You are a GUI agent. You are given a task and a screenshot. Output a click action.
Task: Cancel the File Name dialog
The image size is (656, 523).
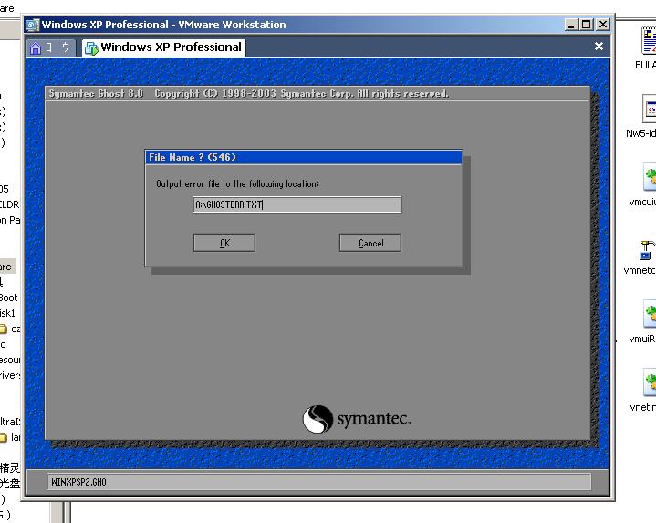370,243
